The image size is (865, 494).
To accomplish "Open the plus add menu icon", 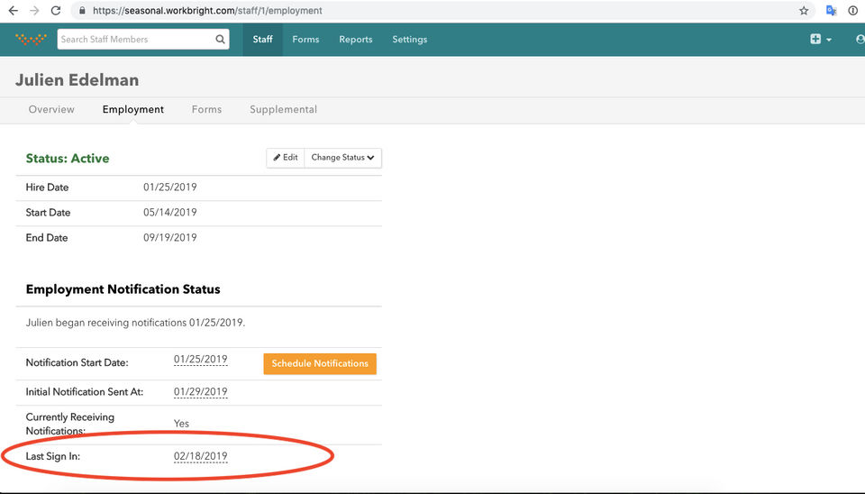I will coord(820,39).
